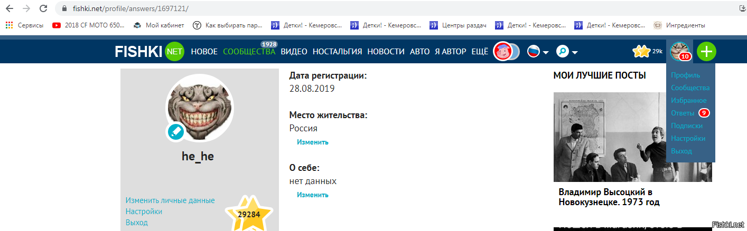This screenshot has width=747, height=231.
Task: Click the 28.08.2019 registration date
Action: [x=312, y=89]
